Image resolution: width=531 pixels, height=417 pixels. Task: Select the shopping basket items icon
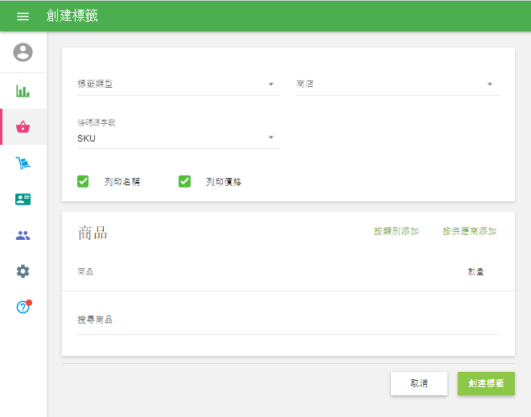click(x=23, y=126)
